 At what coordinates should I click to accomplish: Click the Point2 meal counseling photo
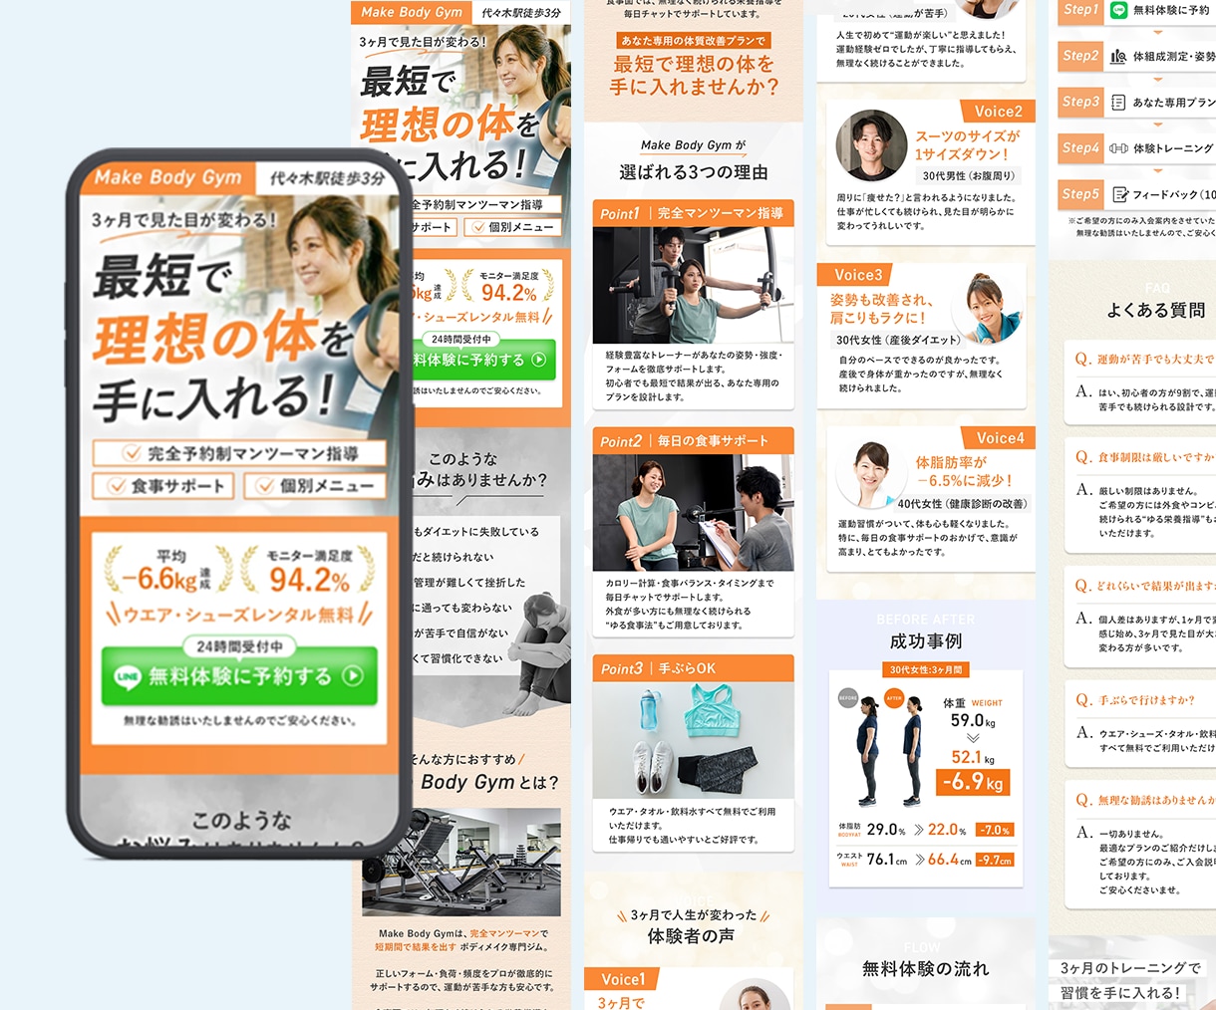(693, 512)
